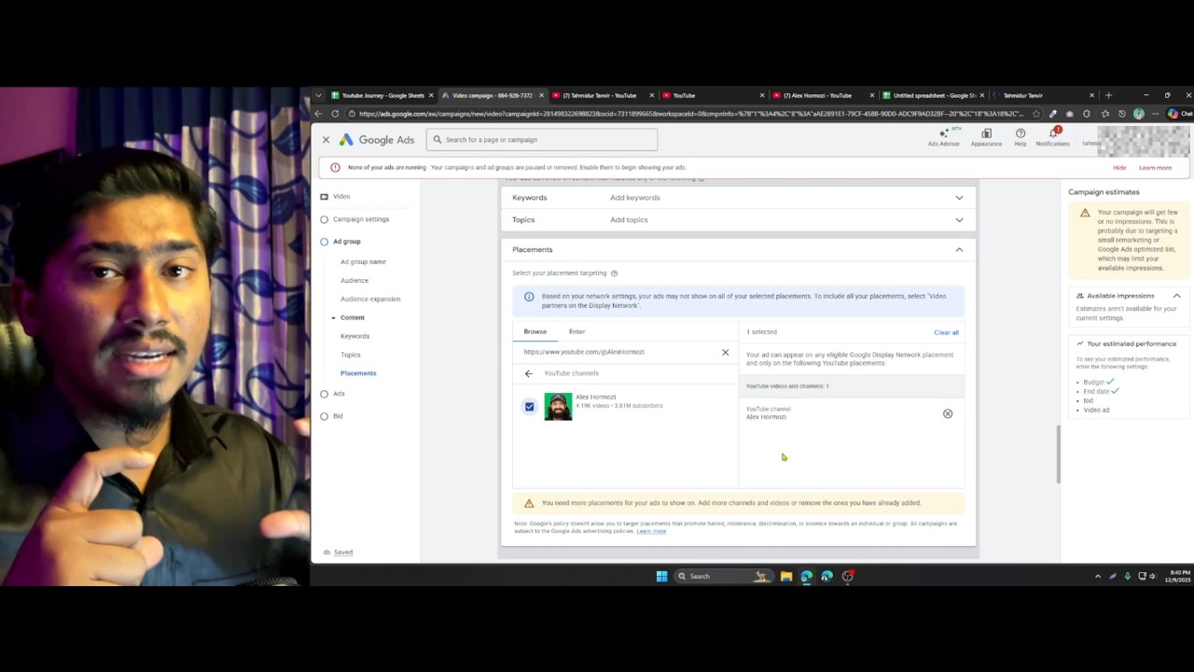Open the Youtube Journey Google Sheets tab
Viewport: 1194px width, 672px height.
point(382,95)
